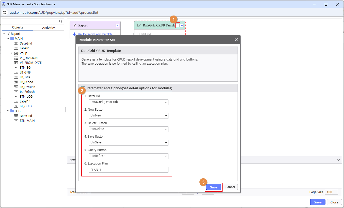Switch to the Objects tab
The image size is (344, 208).
[18, 27]
